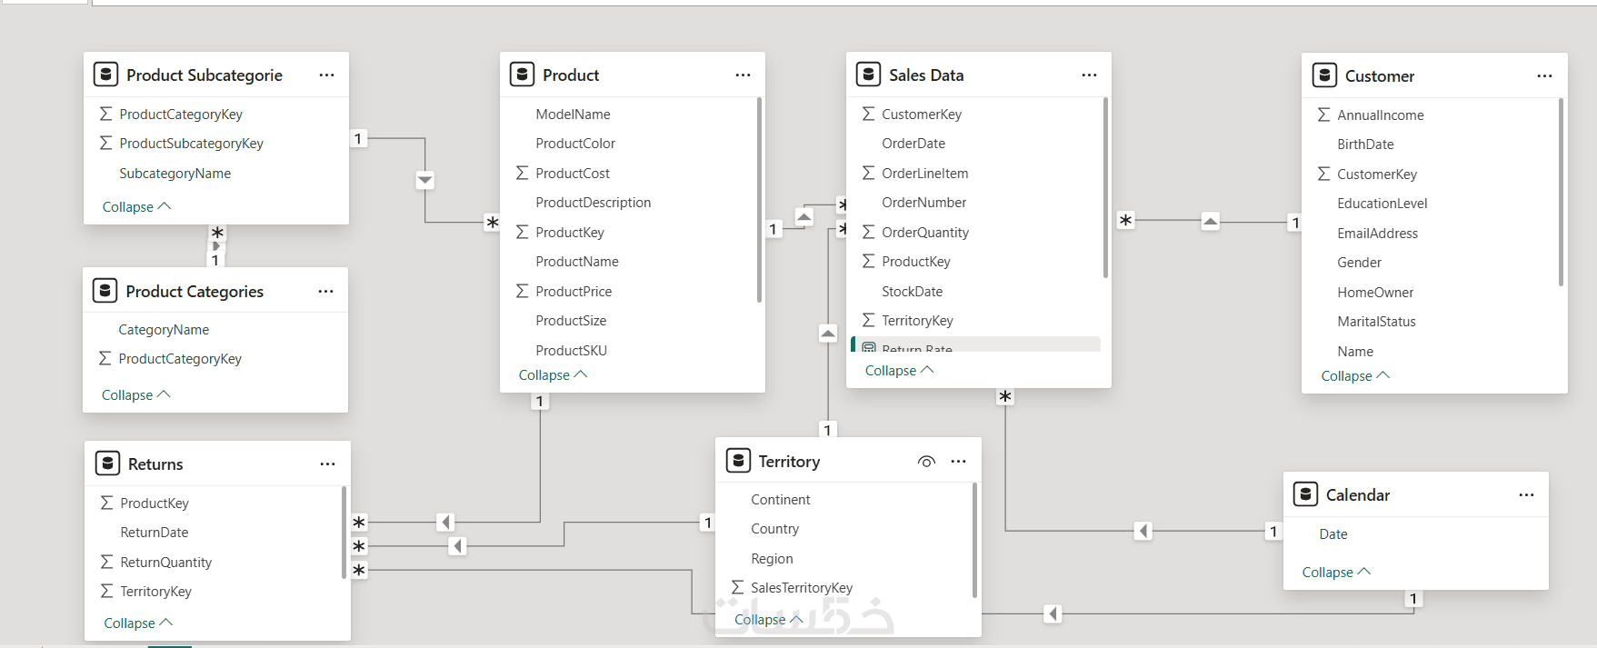Click the Product Subcategorie table icon
The width and height of the screenshot is (1597, 648).
[106, 75]
